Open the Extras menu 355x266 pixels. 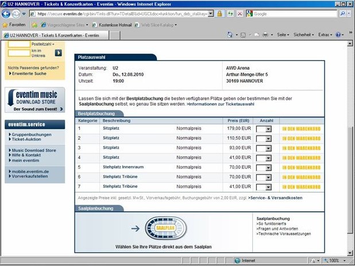pyautogui.click(x=326, y=34)
